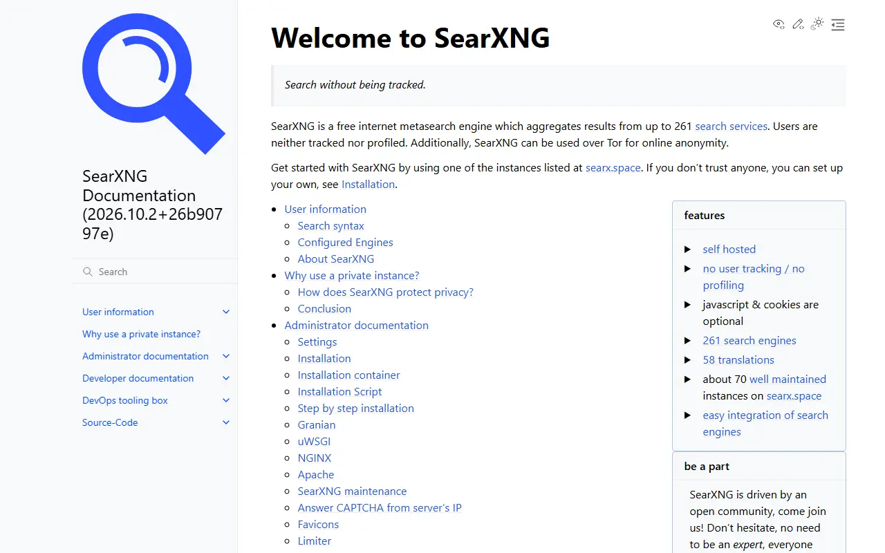Click the Installation link in intro paragraph

click(x=369, y=185)
